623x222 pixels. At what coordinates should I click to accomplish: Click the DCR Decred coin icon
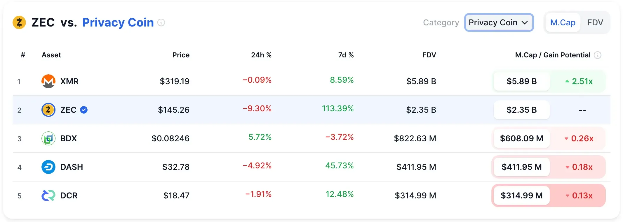click(x=48, y=195)
